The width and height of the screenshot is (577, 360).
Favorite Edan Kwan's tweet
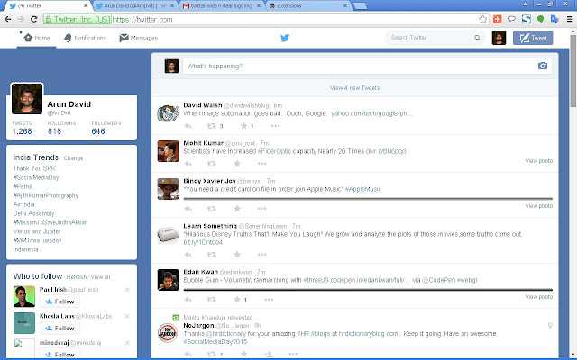tap(237, 300)
